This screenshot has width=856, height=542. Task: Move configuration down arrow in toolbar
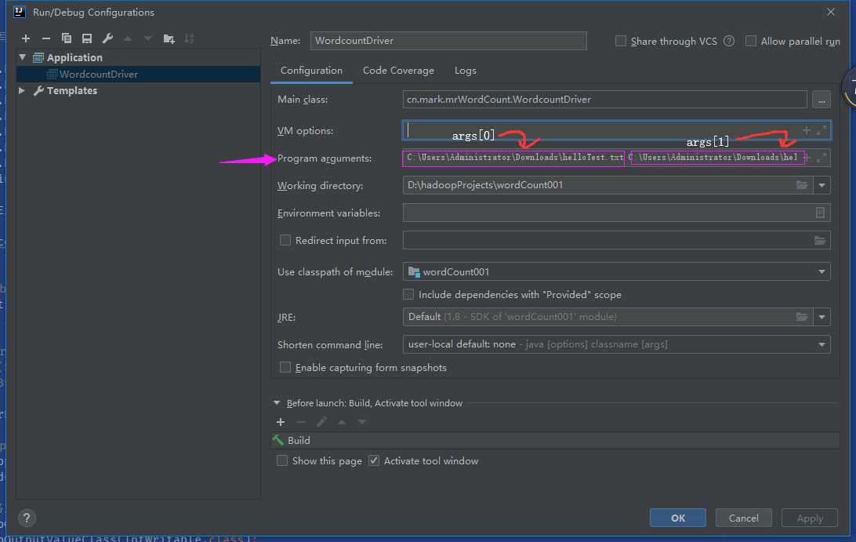(148, 38)
